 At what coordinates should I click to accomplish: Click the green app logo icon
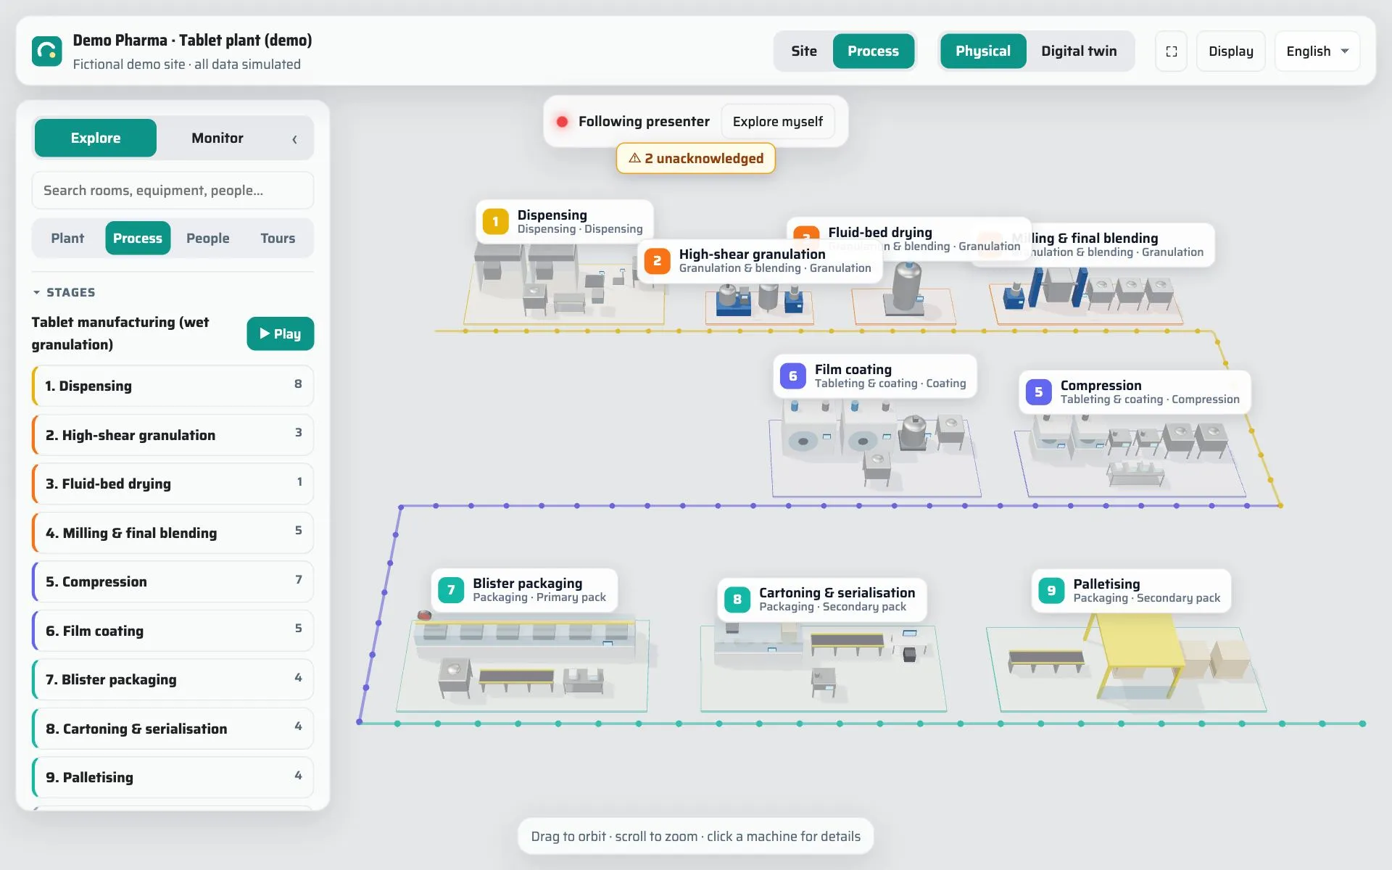[47, 51]
